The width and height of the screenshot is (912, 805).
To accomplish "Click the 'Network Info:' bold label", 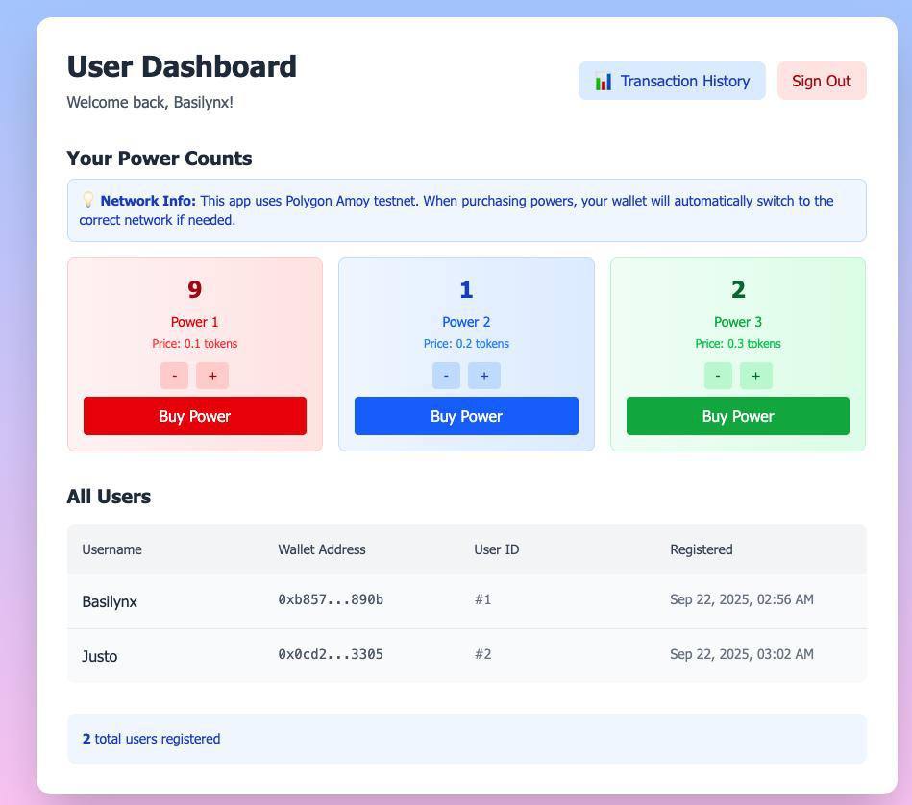I will click(148, 201).
